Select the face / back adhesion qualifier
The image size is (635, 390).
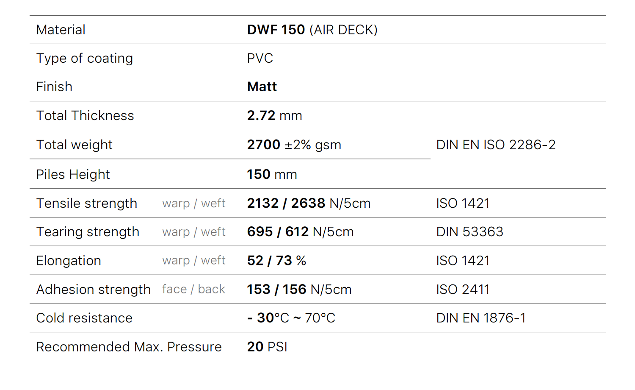coord(193,289)
